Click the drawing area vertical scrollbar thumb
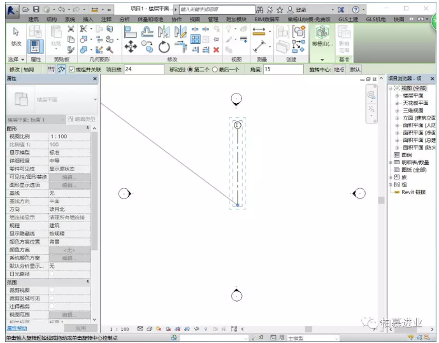Viewport: 439px width, 343px height. coord(381,200)
